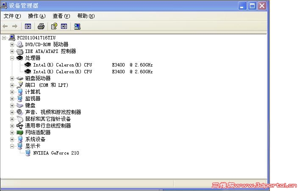Select the 显示卡 category label
Viewport: 305px width, 191px height.
click(x=33, y=146)
